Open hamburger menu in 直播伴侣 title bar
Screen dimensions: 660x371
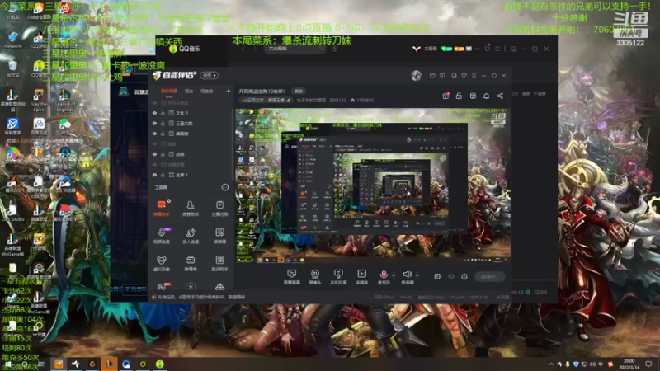[x=474, y=76]
